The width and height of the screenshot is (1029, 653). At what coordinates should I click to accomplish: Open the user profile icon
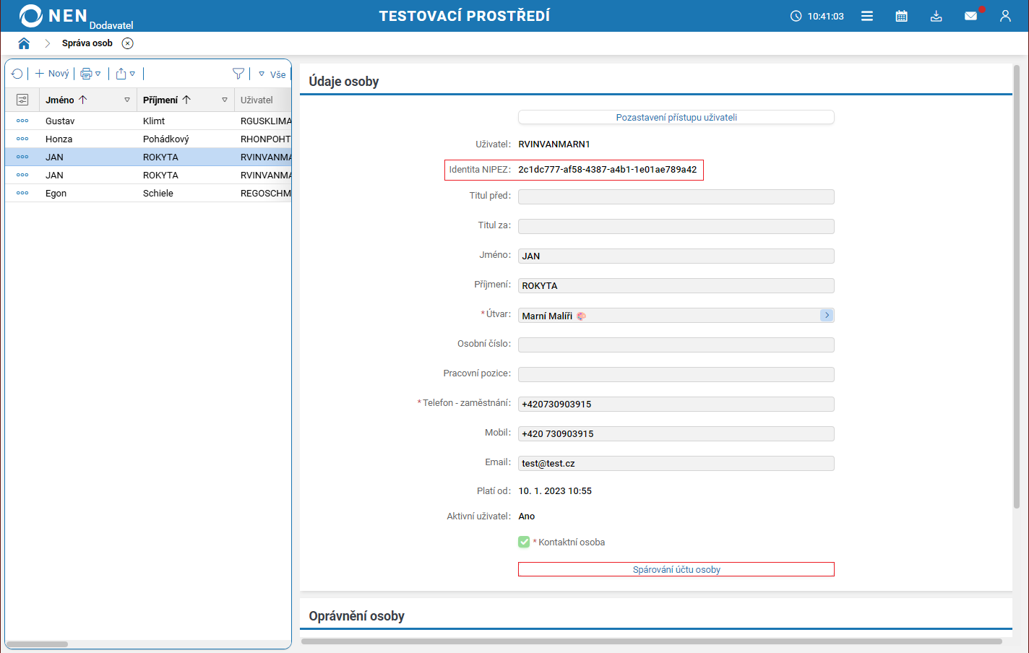tap(1005, 16)
